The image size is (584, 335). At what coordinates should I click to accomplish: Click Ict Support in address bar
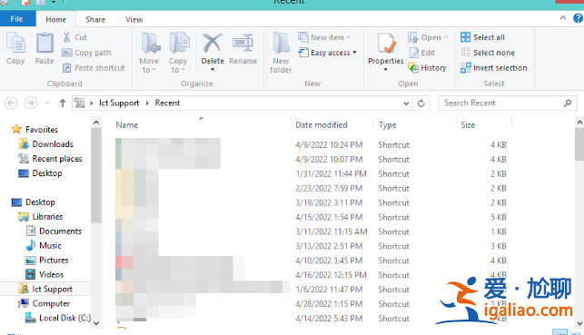point(119,103)
